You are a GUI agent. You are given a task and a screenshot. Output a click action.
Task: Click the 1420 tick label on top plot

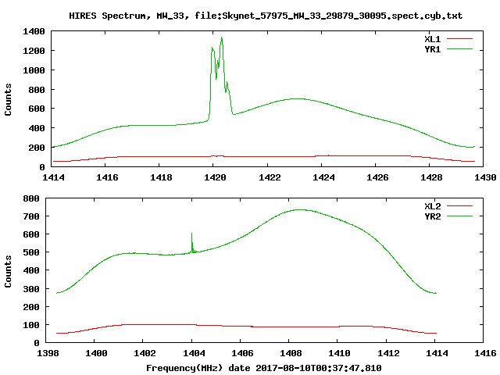(215, 177)
